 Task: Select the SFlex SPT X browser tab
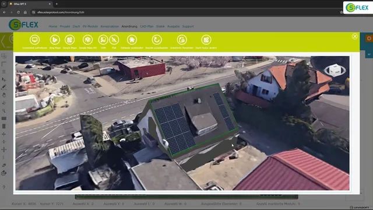[30, 4]
